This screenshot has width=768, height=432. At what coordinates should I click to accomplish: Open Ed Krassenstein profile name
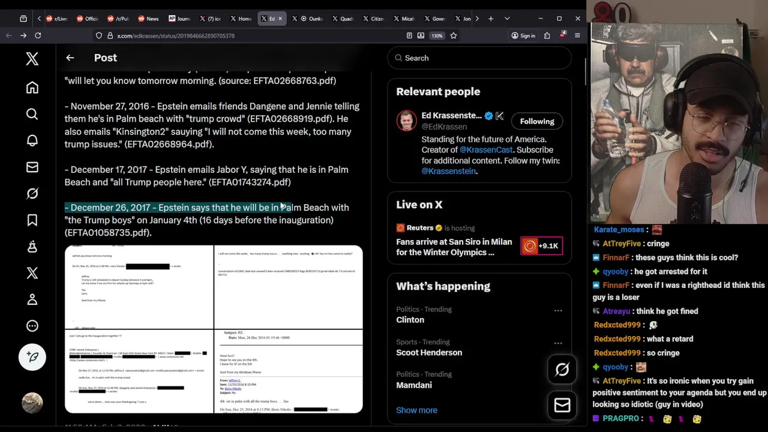click(x=451, y=115)
